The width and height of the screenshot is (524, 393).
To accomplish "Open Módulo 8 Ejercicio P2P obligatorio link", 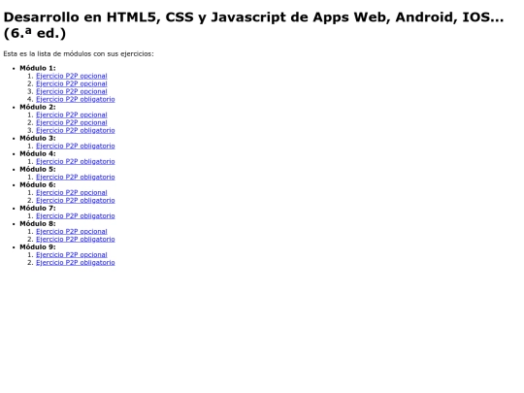I will [76, 239].
